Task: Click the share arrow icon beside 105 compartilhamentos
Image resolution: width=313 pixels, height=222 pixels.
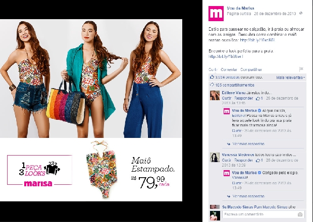Action: point(212,85)
